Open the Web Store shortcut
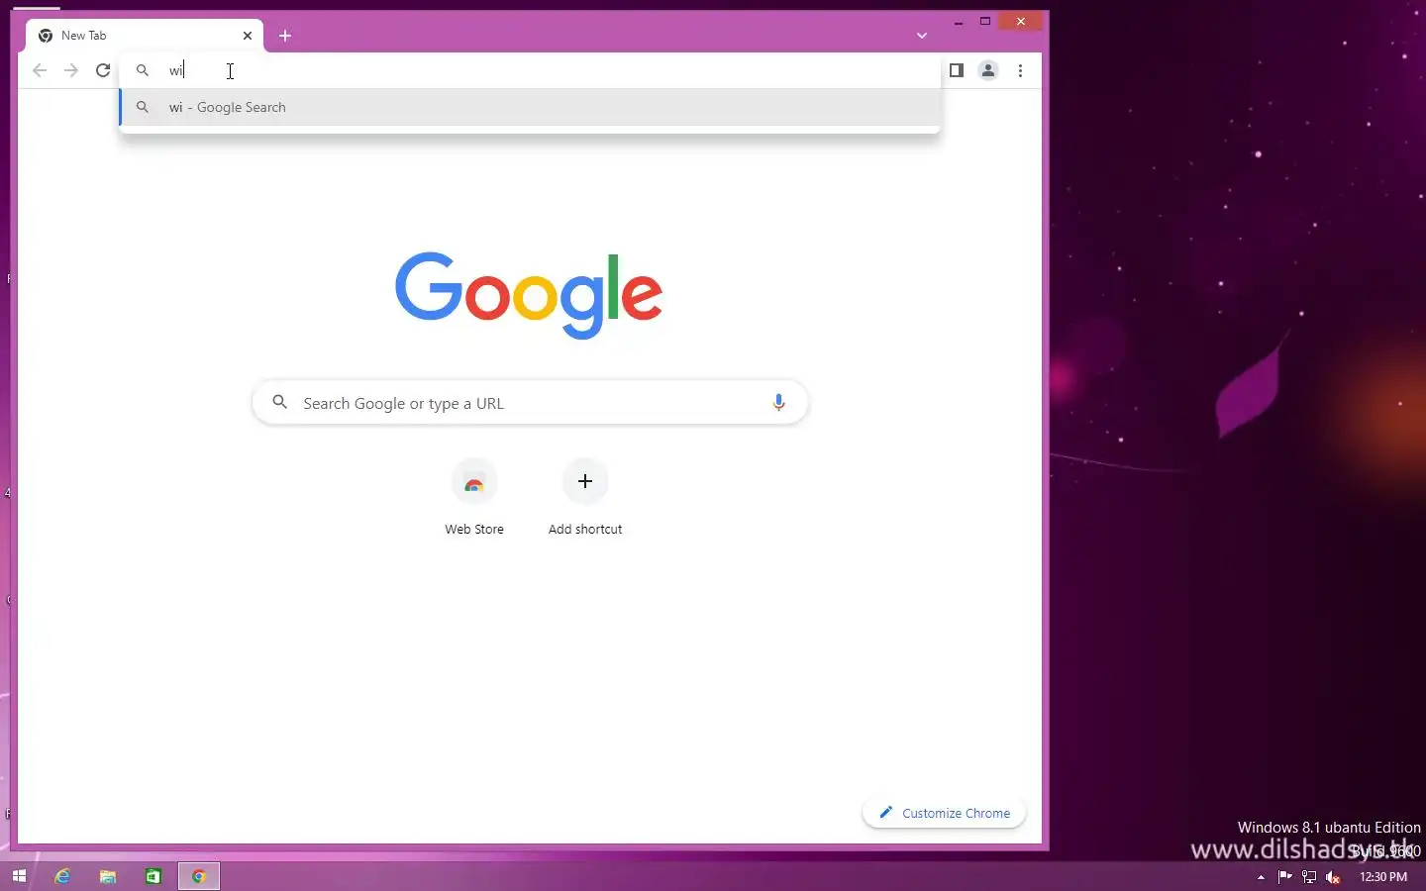 [474, 498]
